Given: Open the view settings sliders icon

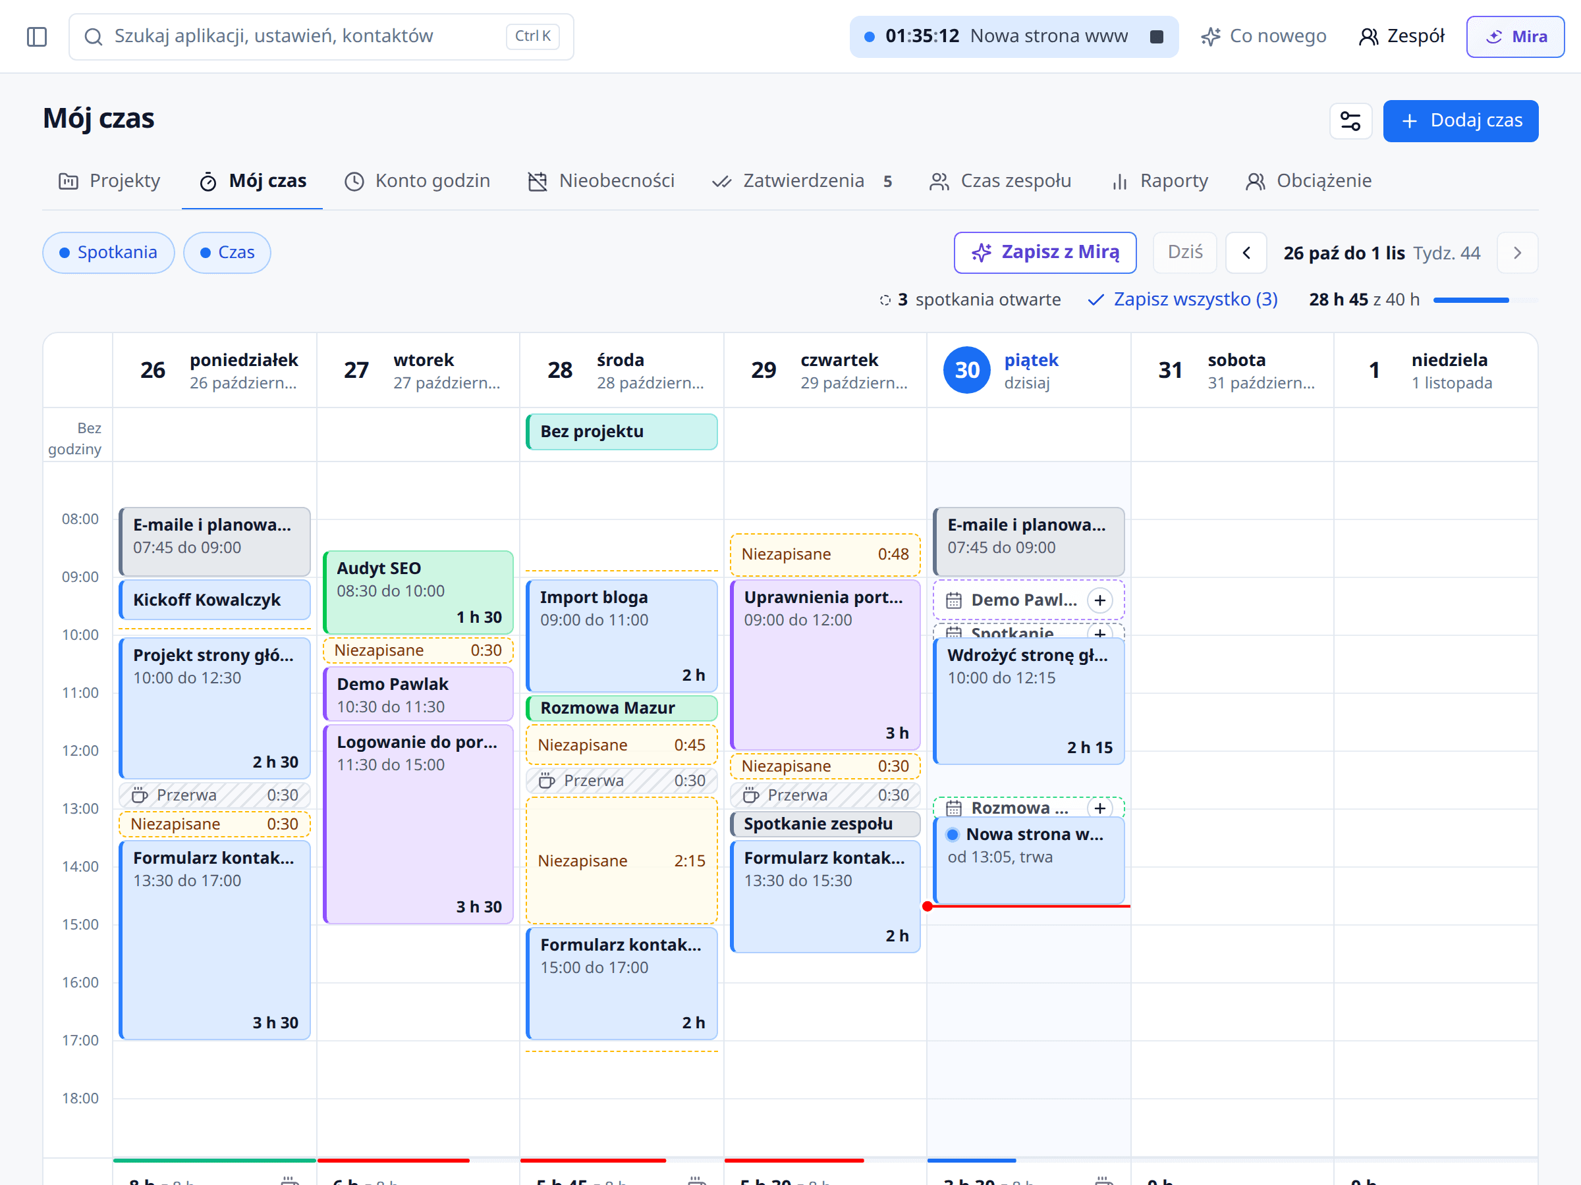Looking at the screenshot, I should pyautogui.click(x=1350, y=120).
